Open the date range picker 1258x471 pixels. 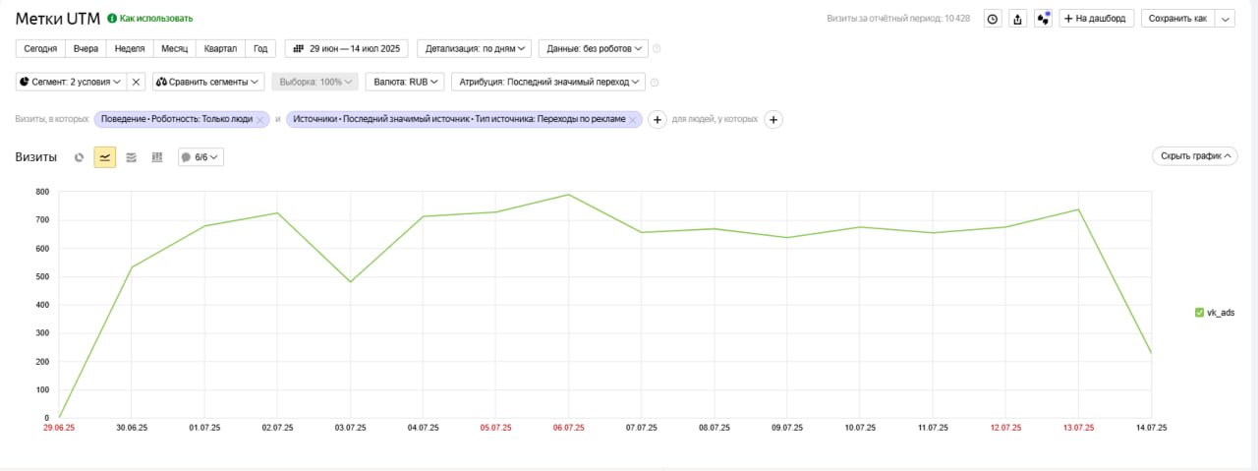348,48
